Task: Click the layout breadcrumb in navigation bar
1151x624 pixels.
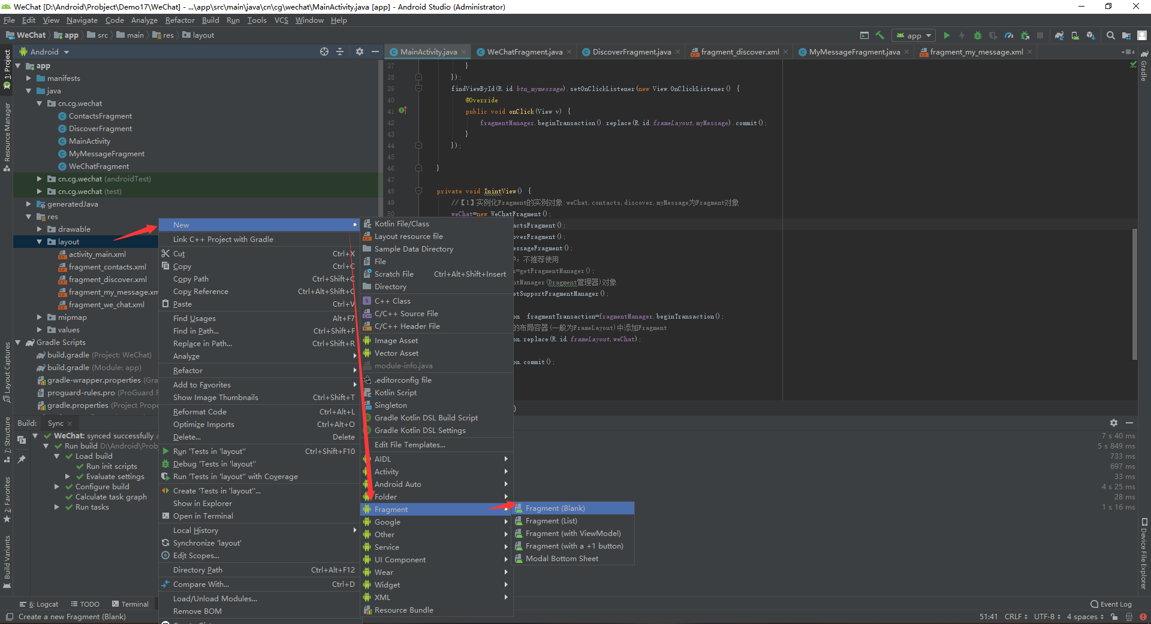Action: pyautogui.click(x=198, y=35)
